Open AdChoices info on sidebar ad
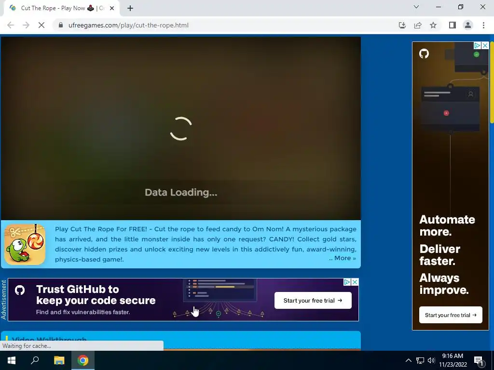Image resolution: width=494 pixels, height=370 pixels. click(478, 46)
